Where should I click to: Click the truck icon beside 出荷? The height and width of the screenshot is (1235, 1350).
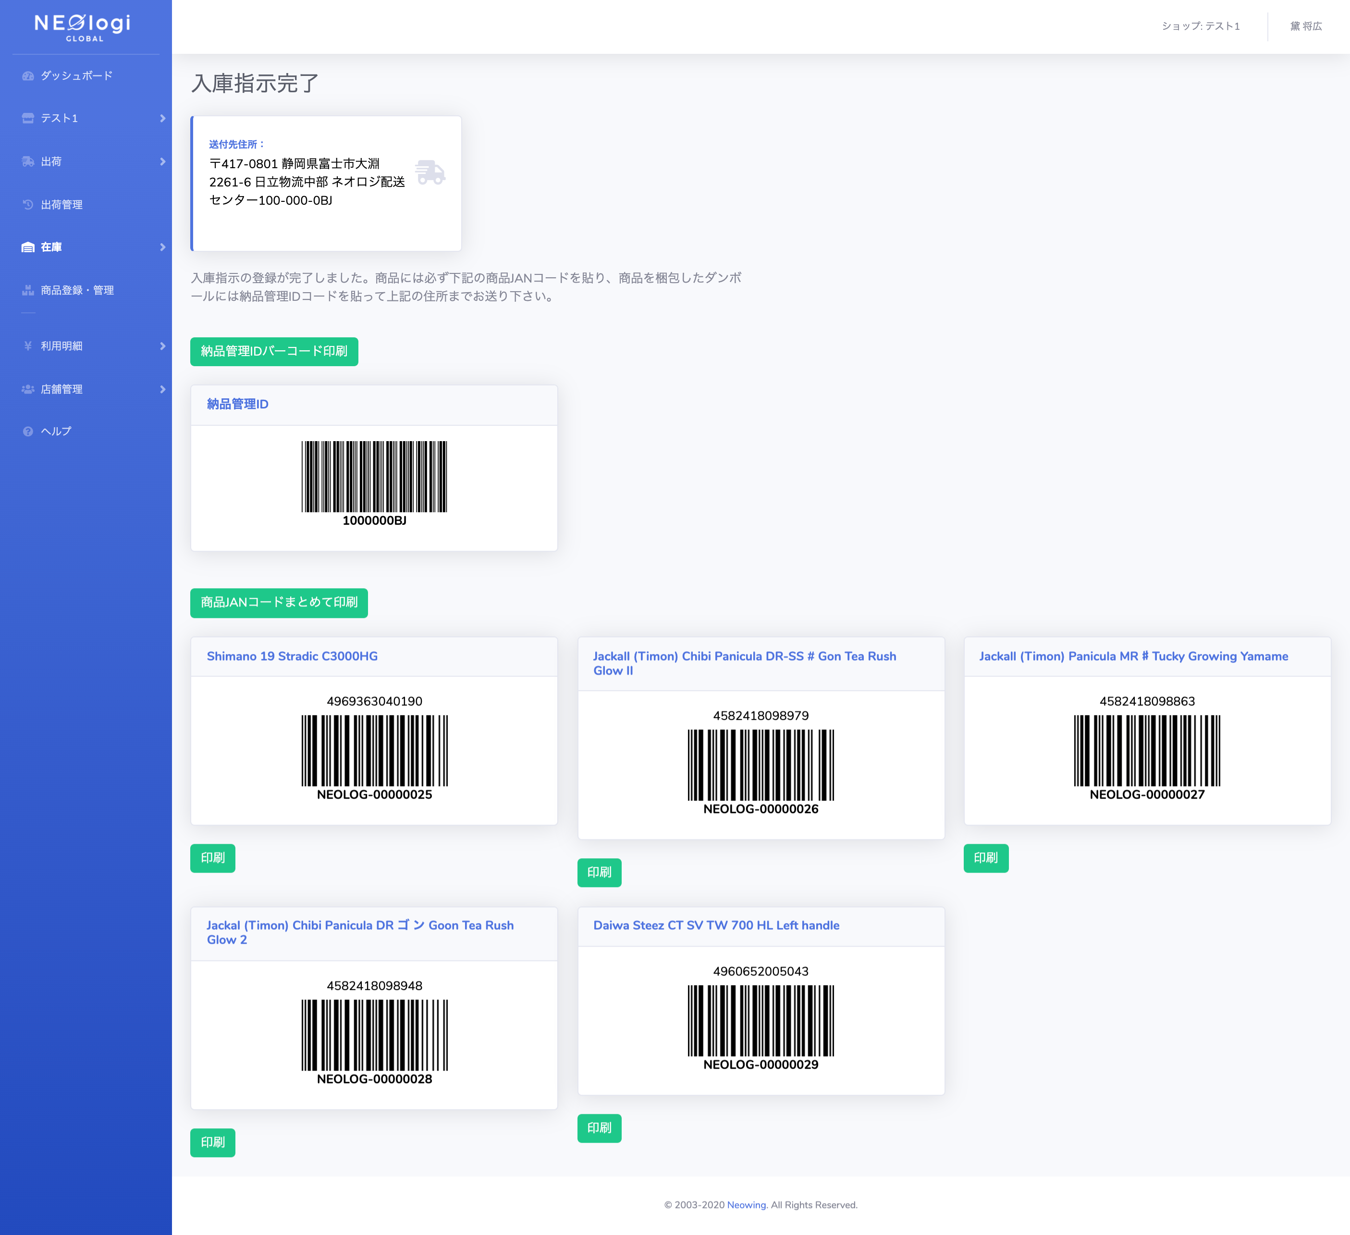27,161
